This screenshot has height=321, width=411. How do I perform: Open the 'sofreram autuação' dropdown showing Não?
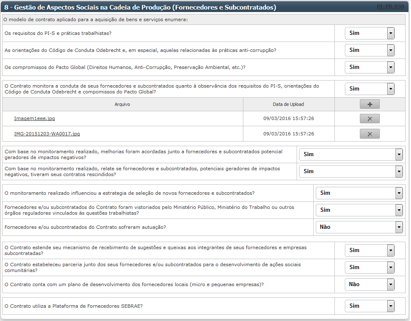[x=359, y=227]
